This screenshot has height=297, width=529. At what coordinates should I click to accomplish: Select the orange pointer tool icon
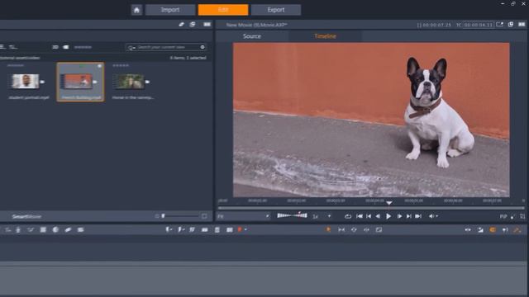(328, 229)
